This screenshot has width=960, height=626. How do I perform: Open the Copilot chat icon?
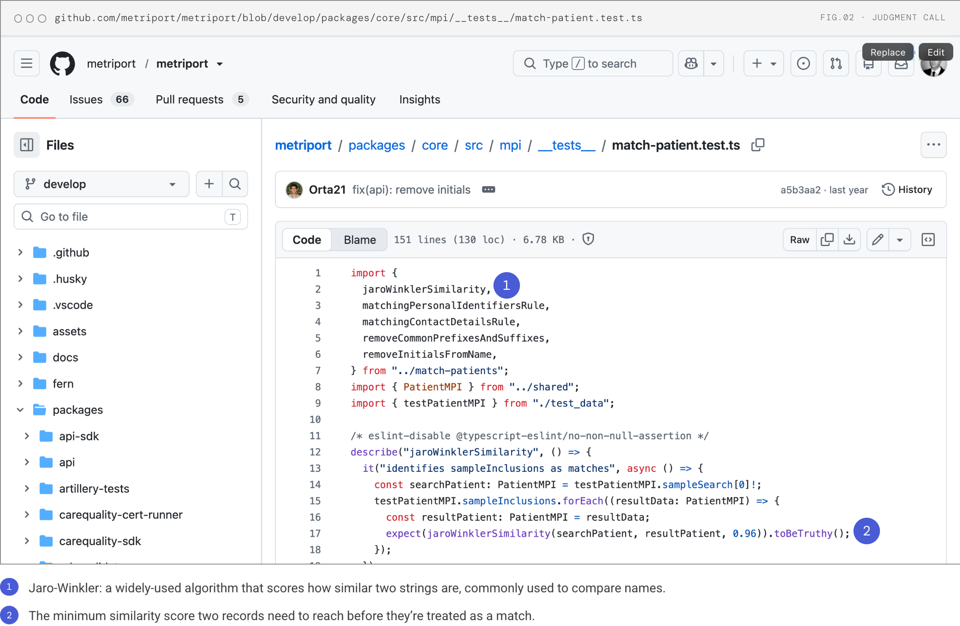pyautogui.click(x=691, y=64)
